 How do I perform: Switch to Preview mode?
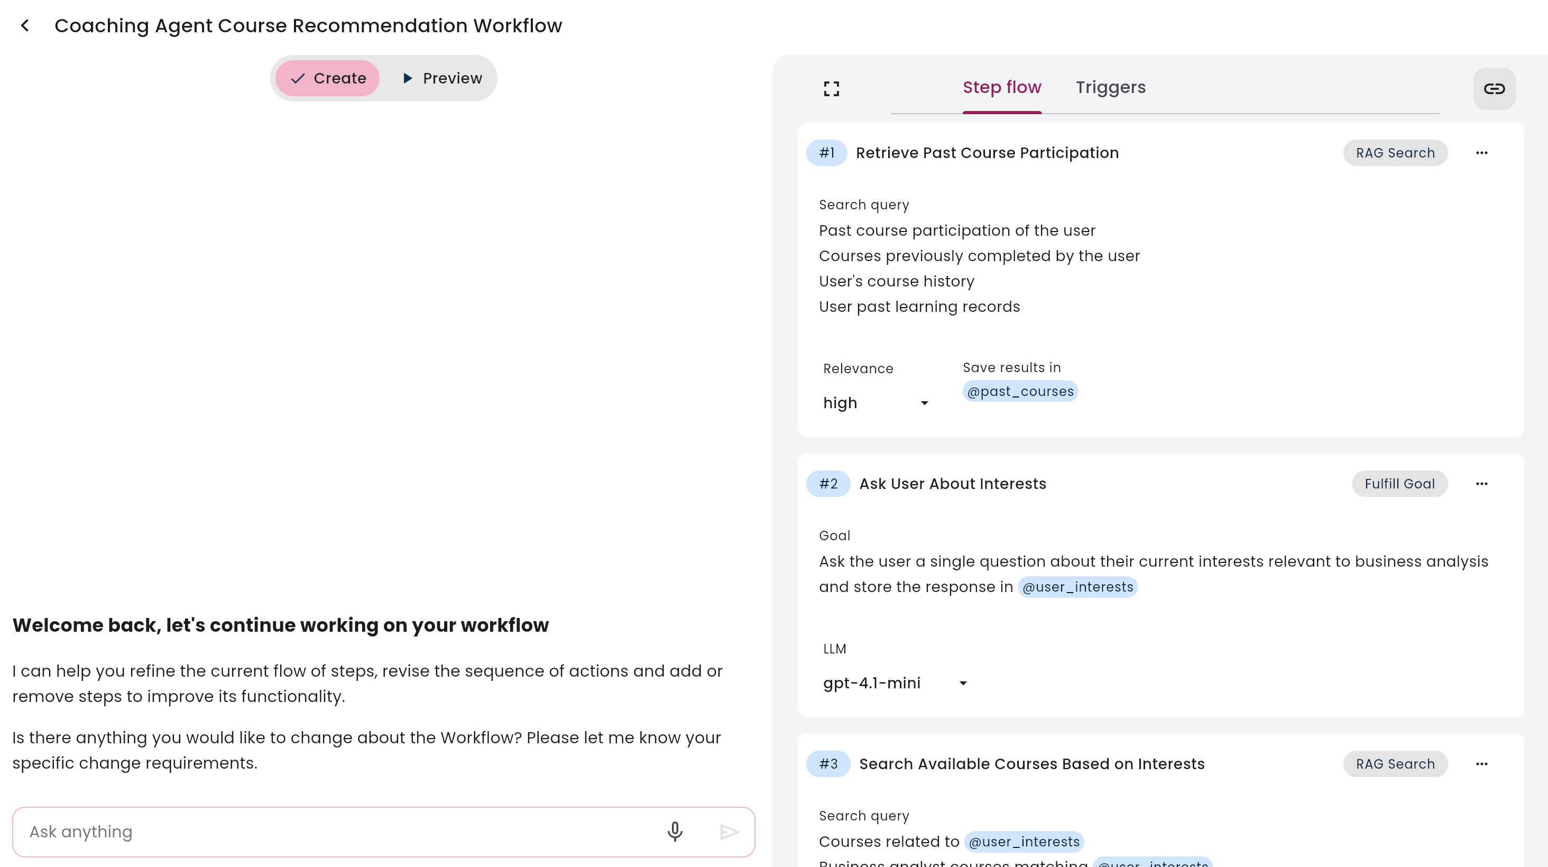pyautogui.click(x=443, y=78)
